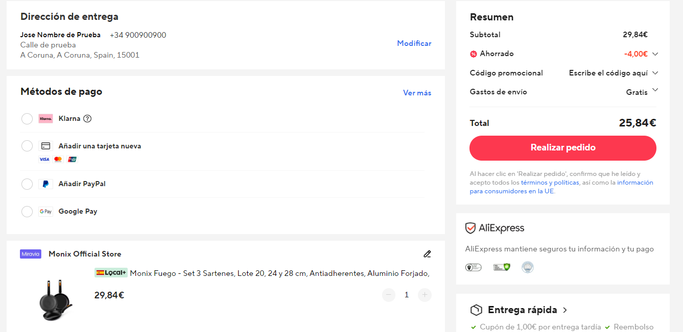Click the pink Klarna logo

coord(45,119)
